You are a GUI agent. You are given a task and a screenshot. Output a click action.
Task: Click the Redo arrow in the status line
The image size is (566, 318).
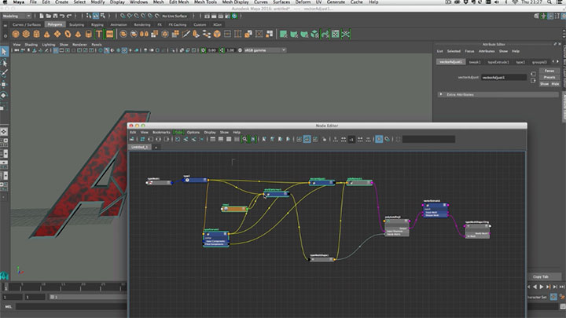(x=69, y=16)
